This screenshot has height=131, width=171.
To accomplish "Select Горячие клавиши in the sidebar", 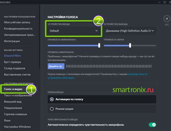I will (16, 114).
